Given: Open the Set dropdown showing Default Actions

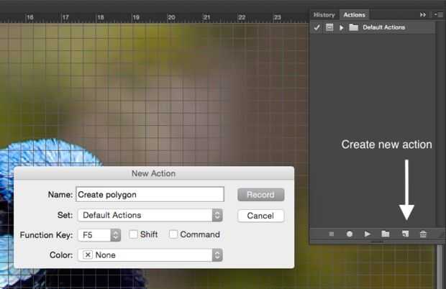Looking at the screenshot, I should tap(150, 215).
